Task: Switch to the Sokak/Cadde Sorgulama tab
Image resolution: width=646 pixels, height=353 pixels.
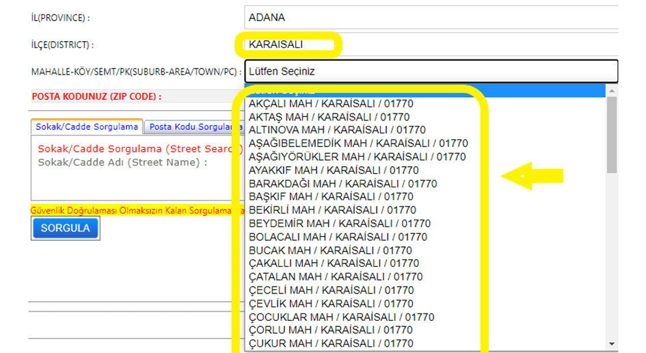Action: tap(87, 127)
